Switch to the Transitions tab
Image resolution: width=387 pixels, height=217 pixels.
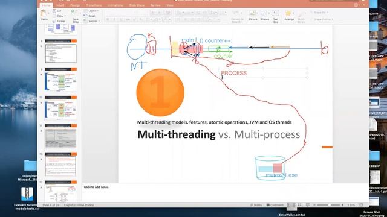click(x=94, y=5)
